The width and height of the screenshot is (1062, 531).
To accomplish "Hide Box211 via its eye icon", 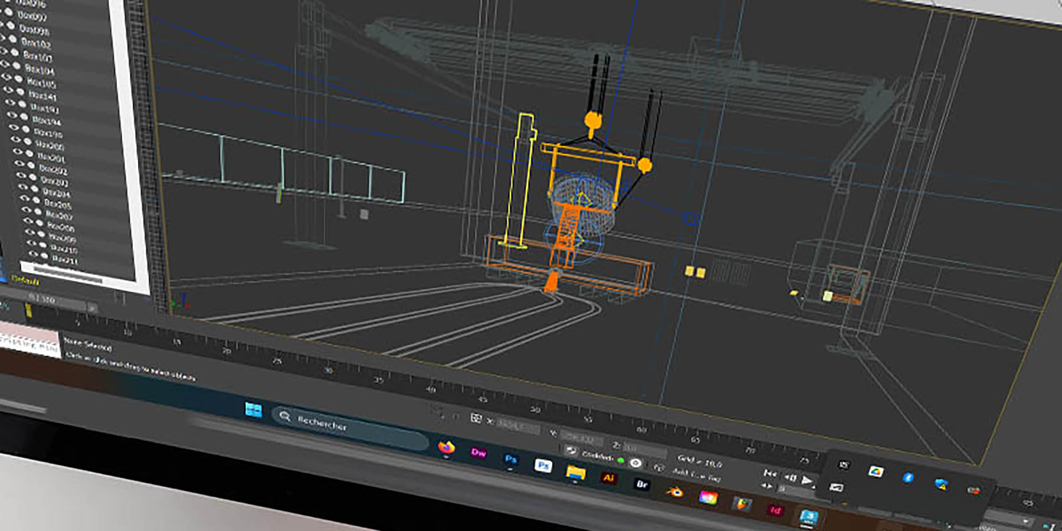I will [x=34, y=254].
